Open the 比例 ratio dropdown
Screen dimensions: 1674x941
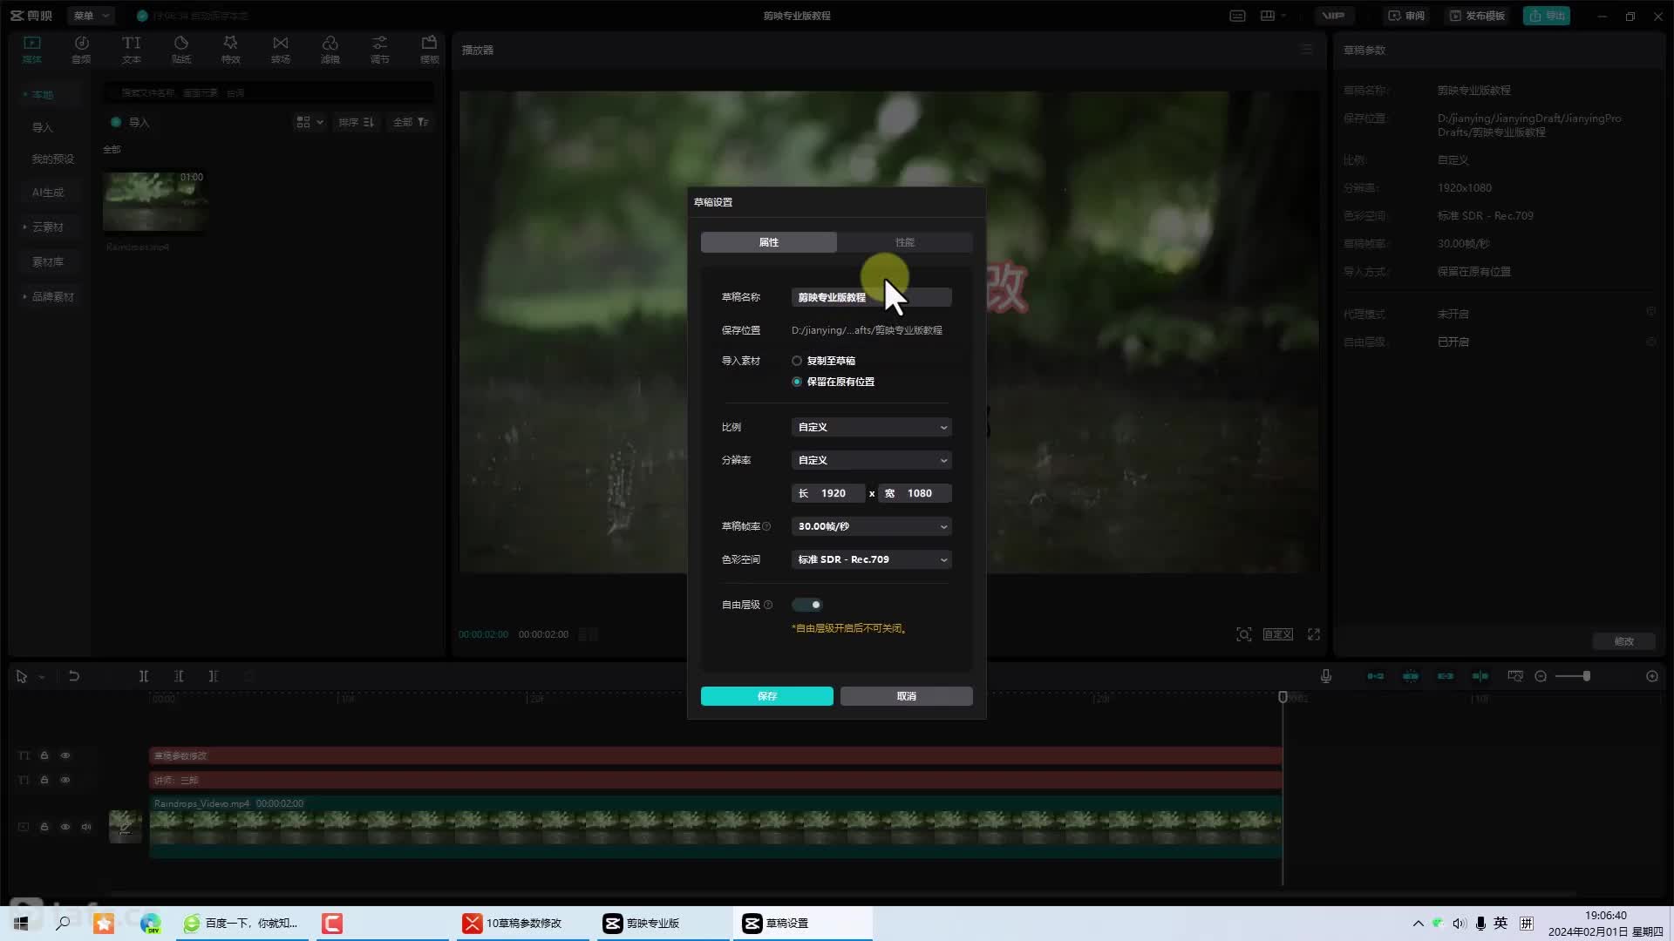(871, 427)
